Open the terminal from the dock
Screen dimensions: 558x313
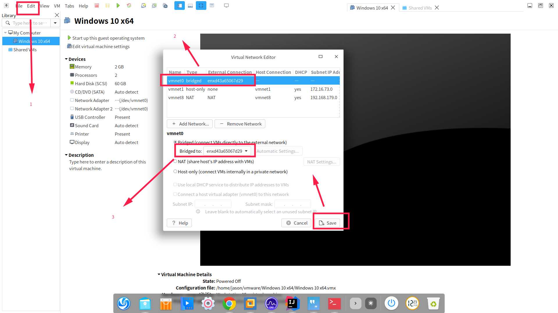click(x=335, y=303)
